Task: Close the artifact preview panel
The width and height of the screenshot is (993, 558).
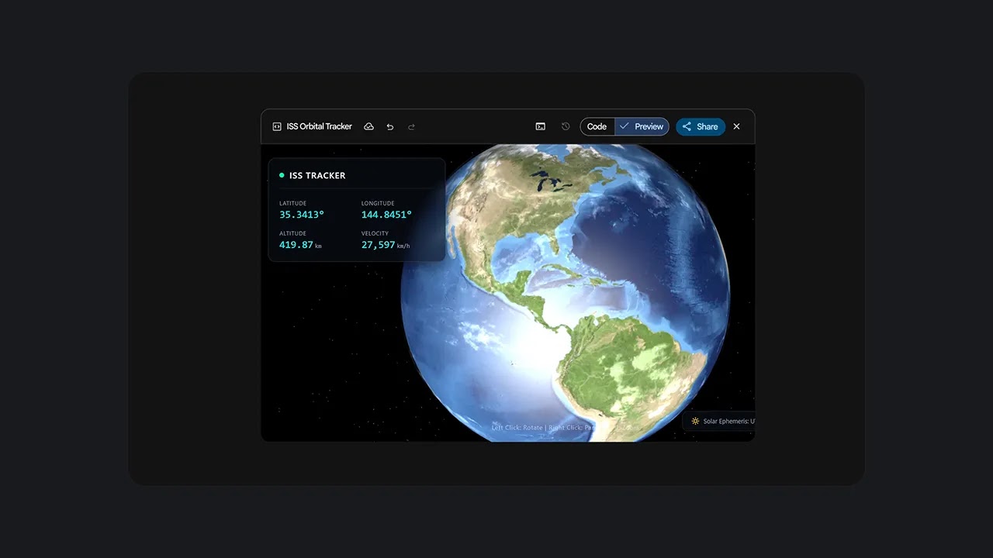Action: 737,126
